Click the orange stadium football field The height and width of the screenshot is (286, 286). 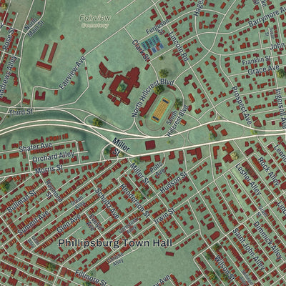pyautogui.click(x=162, y=109)
